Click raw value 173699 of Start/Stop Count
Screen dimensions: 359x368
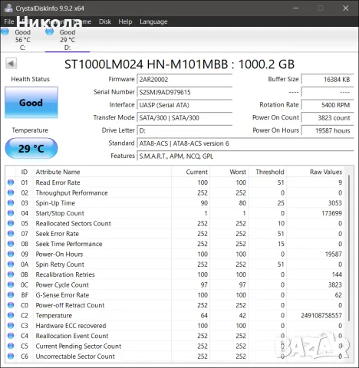(x=331, y=213)
